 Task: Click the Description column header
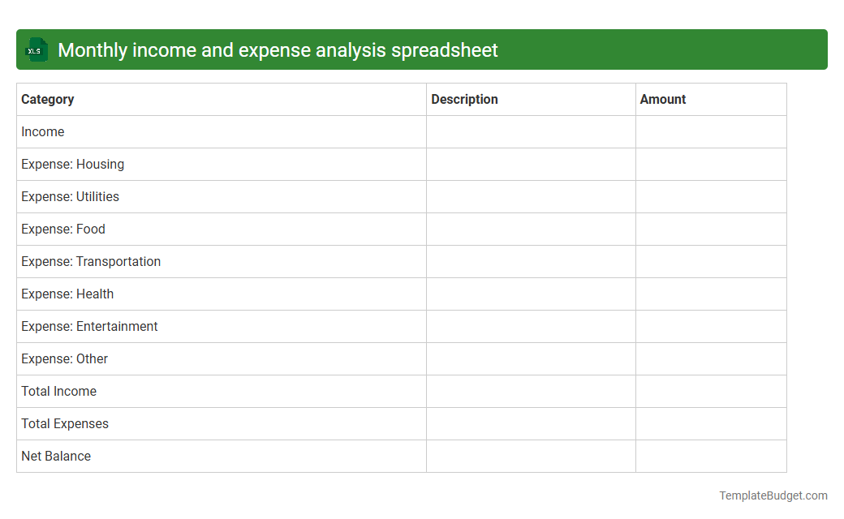pos(465,99)
